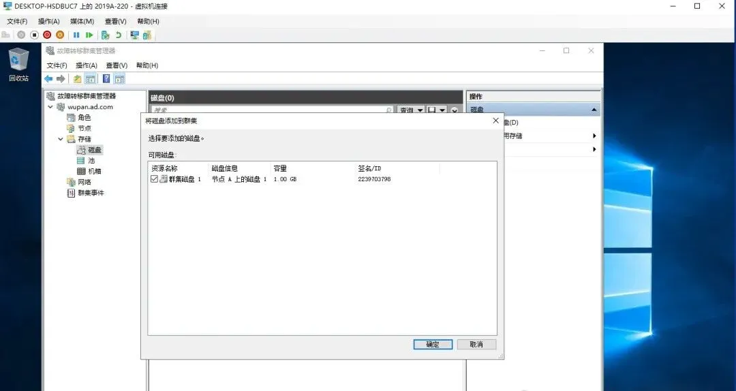The image size is (736, 391).
Task: Open the VM window 查看(V) menu
Action: 115,21
